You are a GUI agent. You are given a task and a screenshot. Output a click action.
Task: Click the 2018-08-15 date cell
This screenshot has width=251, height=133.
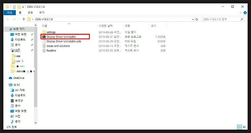pos(110,46)
